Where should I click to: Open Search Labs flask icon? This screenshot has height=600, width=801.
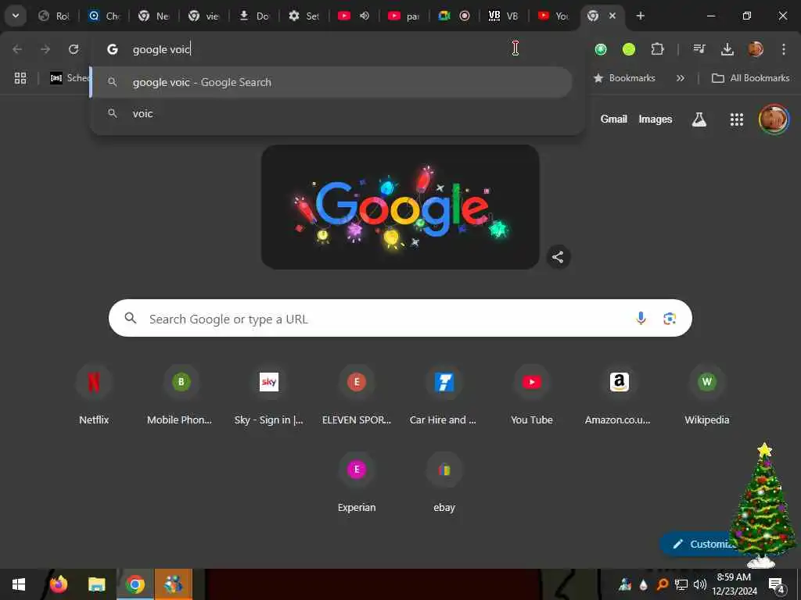click(699, 120)
